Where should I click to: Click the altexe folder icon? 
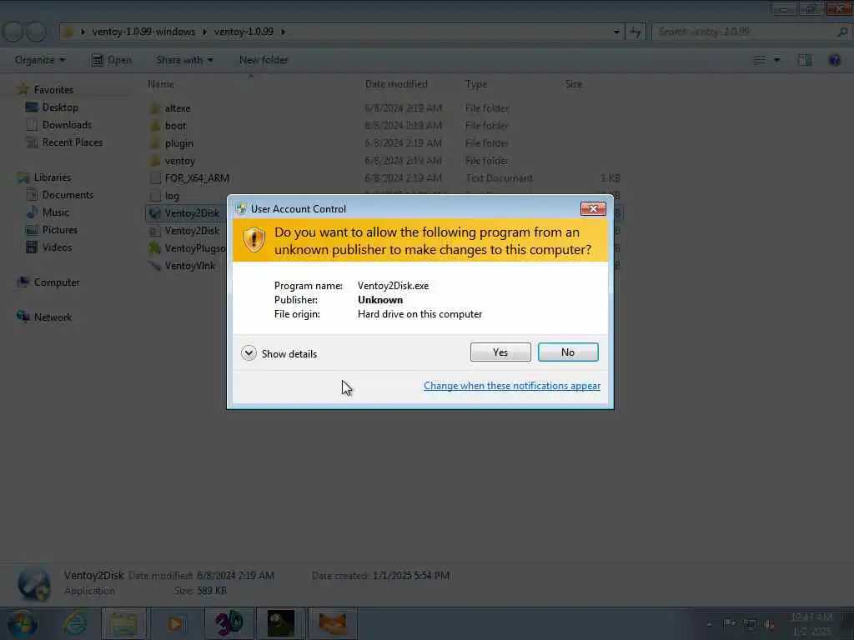pyautogui.click(x=155, y=107)
